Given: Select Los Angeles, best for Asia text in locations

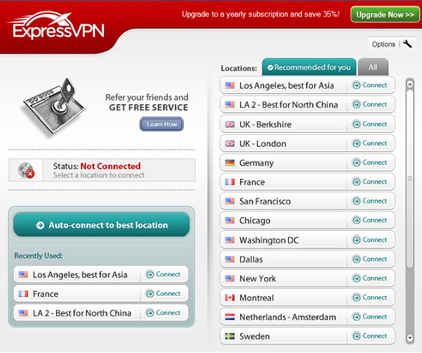Looking at the screenshot, I should point(286,86).
